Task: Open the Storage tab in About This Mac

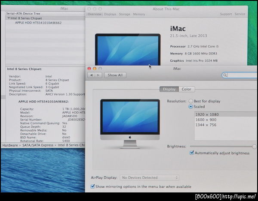Action: point(125,14)
